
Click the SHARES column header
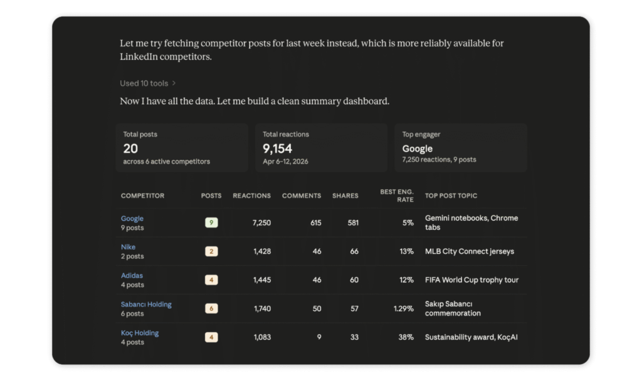coord(345,196)
